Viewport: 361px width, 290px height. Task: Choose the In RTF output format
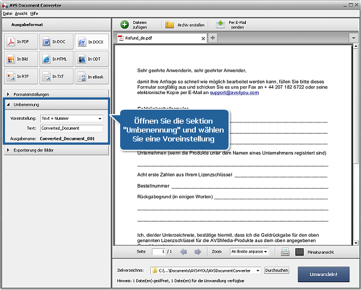pos(21,76)
